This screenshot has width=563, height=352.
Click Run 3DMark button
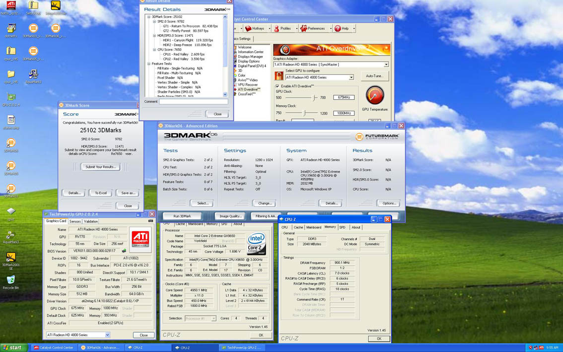[182, 216]
